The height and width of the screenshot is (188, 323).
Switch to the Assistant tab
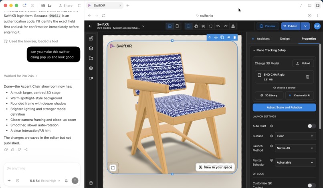pyautogui.click(x=261, y=39)
